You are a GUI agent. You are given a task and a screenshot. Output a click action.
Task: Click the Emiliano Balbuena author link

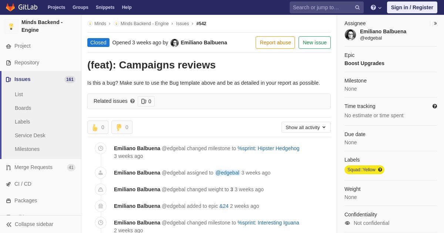[x=204, y=43]
